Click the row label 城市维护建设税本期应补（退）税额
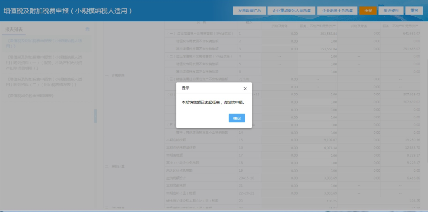This screenshot has width=428, height=212. 193,201
